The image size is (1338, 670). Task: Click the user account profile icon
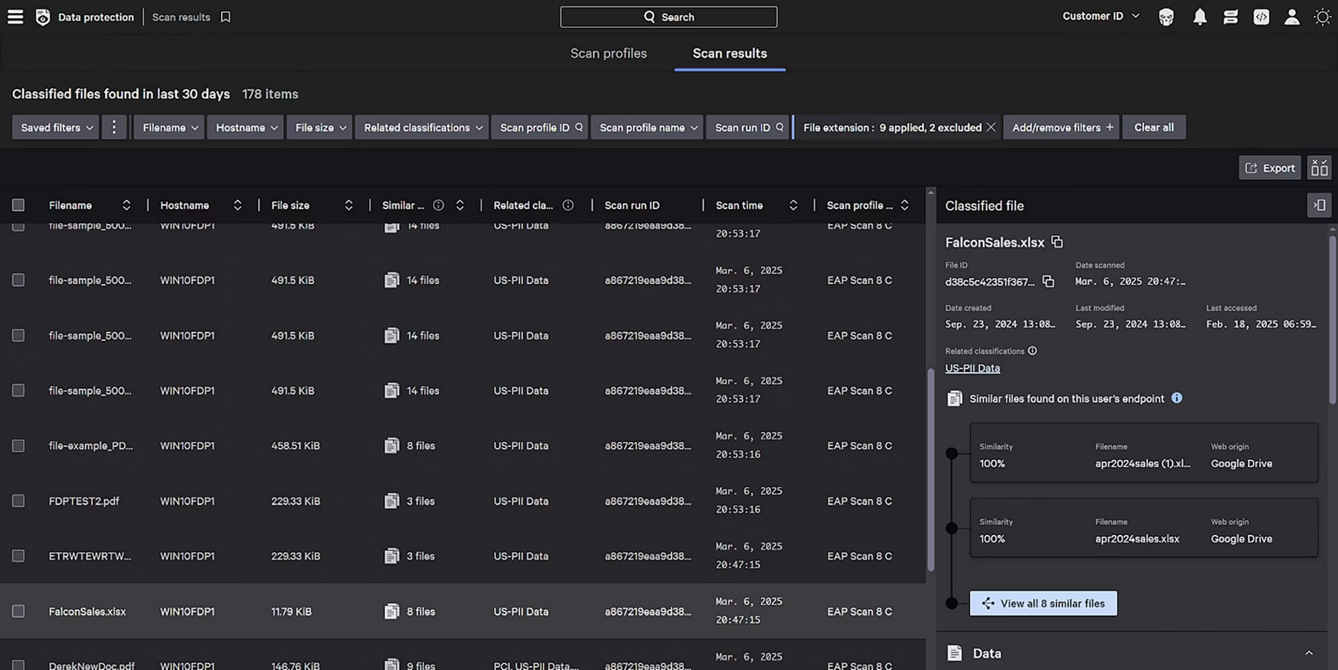pos(1292,17)
